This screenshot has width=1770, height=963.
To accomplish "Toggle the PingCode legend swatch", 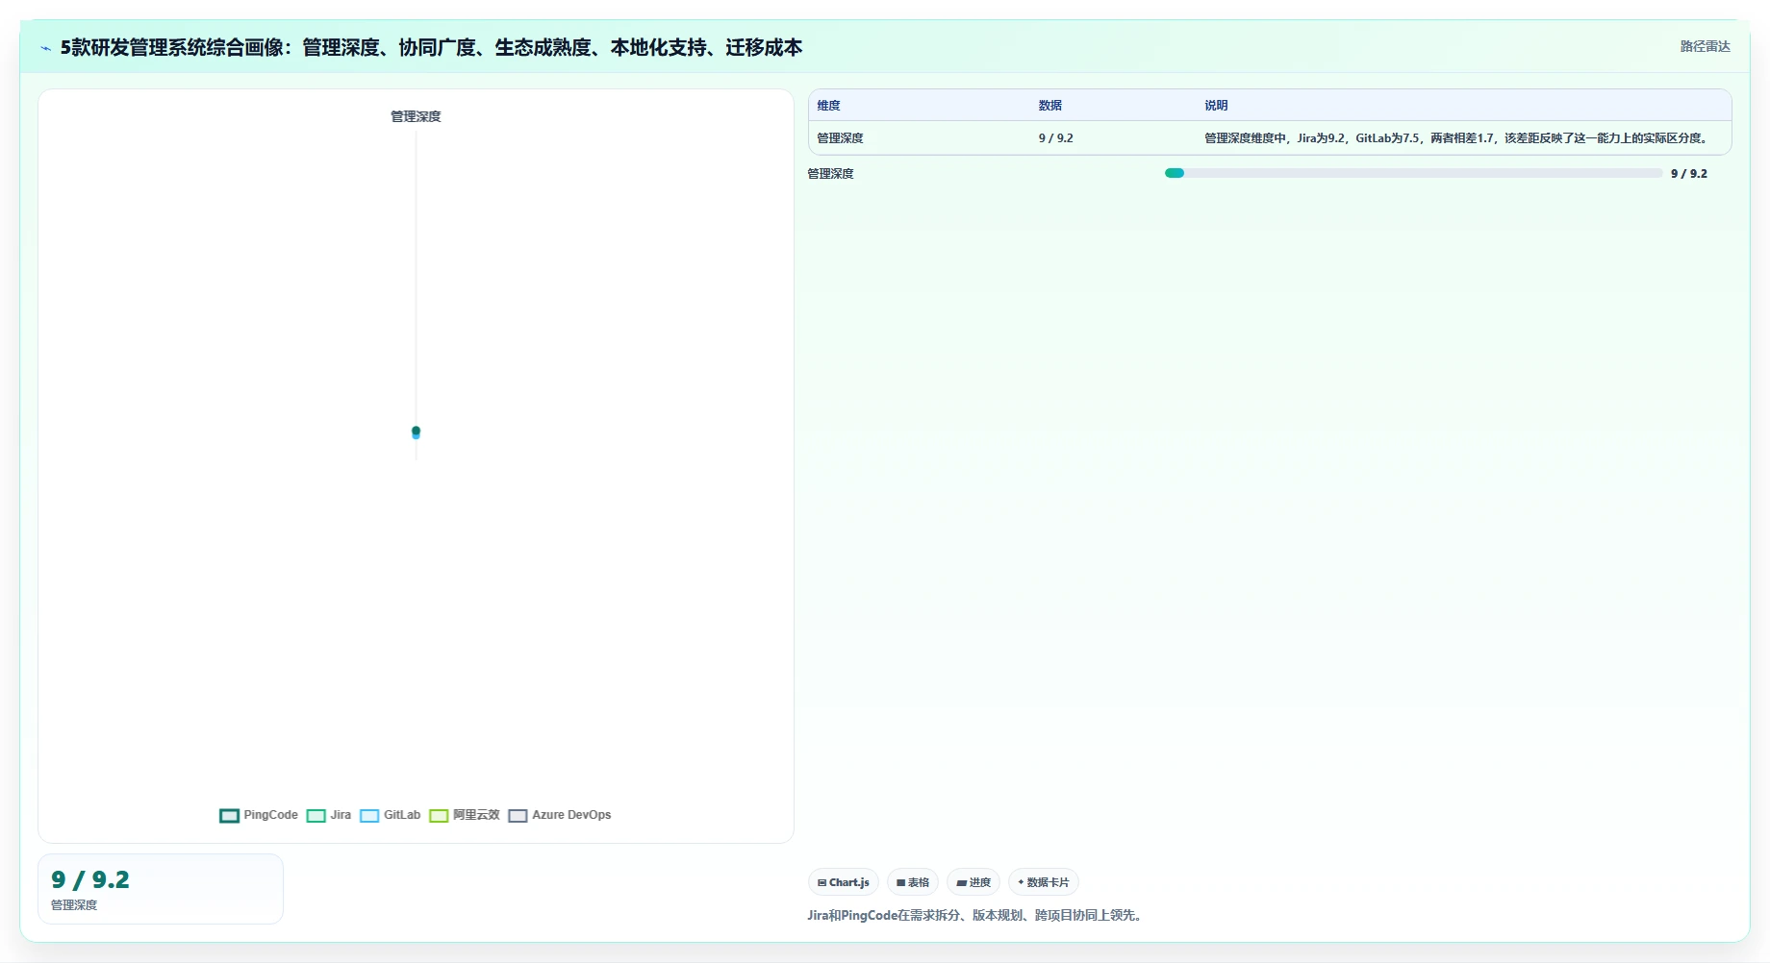I will coord(229,816).
